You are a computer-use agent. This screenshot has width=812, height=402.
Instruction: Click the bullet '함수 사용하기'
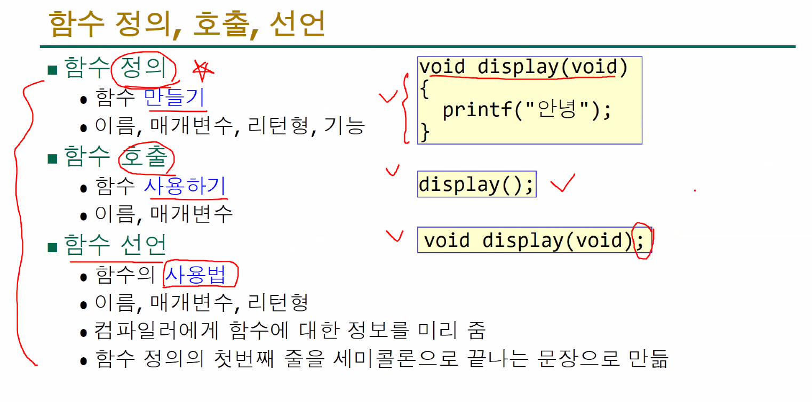pyautogui.click(x=160, y=186)
